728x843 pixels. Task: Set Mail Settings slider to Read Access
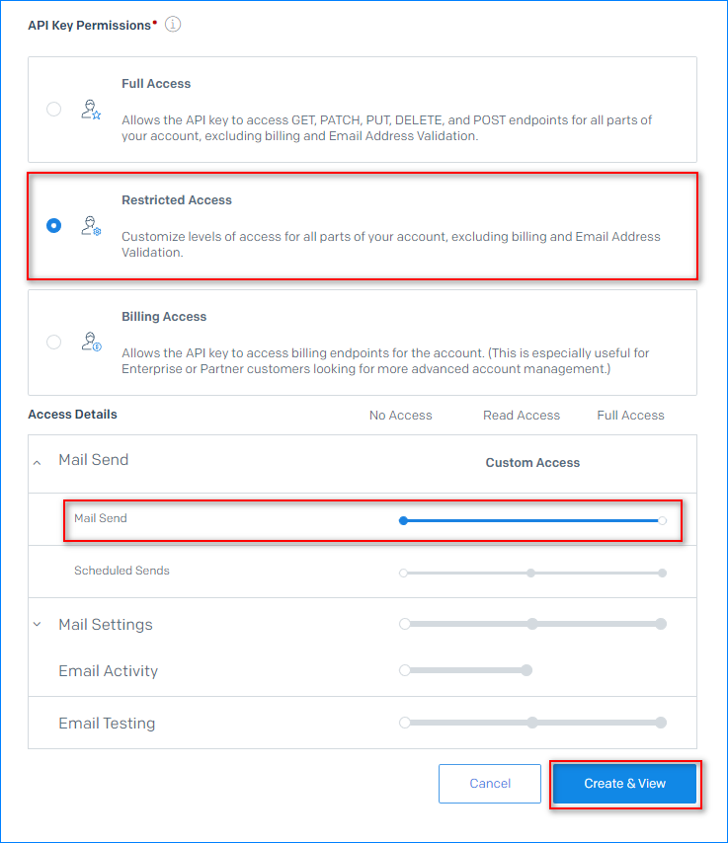[x=532, y=624]
